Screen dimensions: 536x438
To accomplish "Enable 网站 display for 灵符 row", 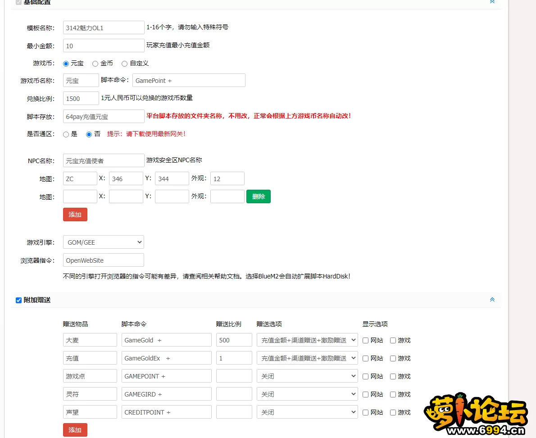I will point(365,395).
